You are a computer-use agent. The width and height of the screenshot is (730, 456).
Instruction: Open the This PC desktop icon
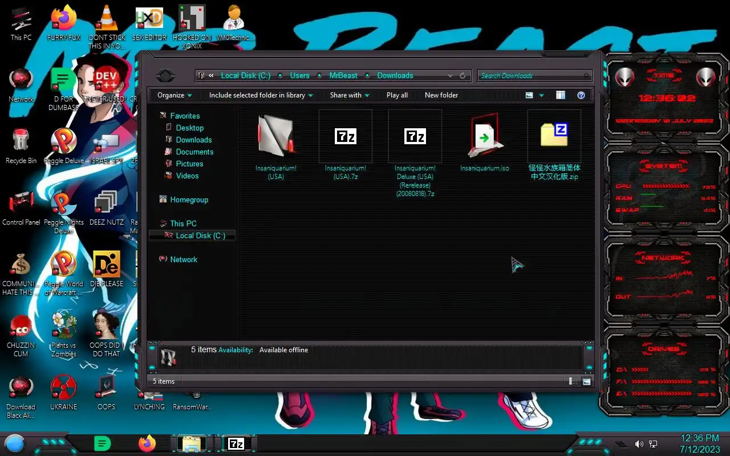[x=21, y=23]
